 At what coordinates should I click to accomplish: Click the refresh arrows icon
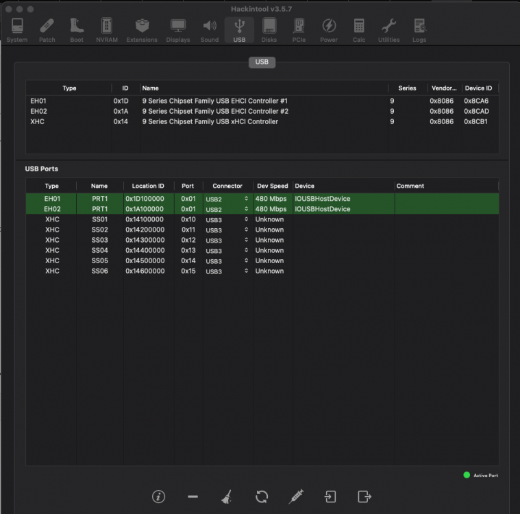(x=262, y=497)
